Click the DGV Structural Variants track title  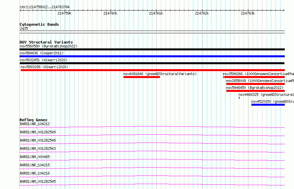coord(46,42)
